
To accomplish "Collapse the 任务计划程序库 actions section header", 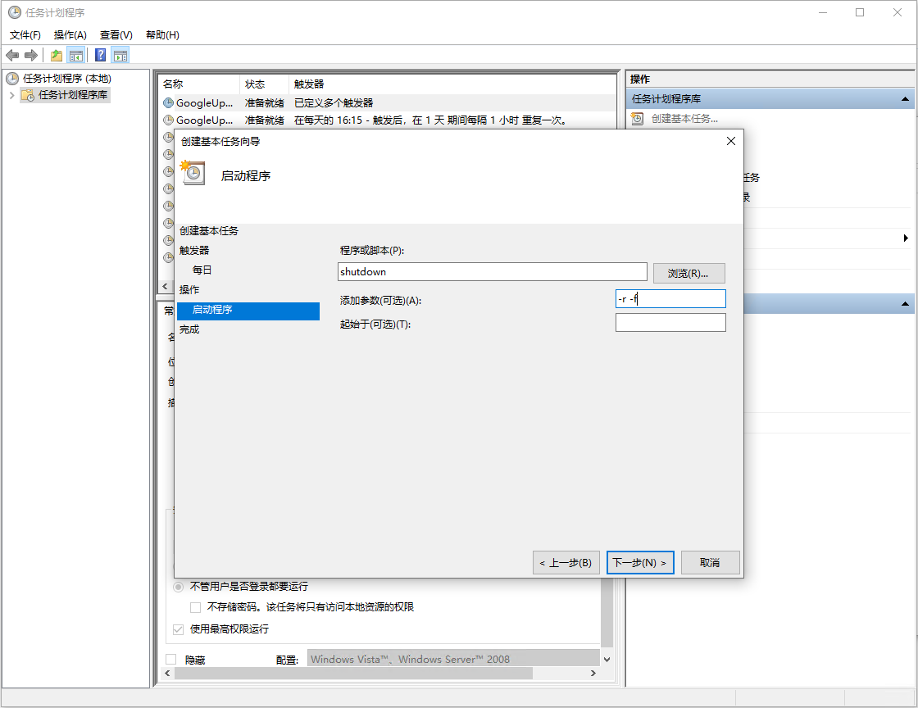I will click(906, 99).
